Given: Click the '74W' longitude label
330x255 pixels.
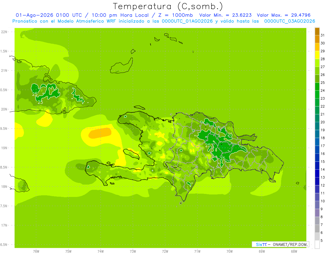Looking at the screenshot, I should pyautogui.click(x=101, y=251).
